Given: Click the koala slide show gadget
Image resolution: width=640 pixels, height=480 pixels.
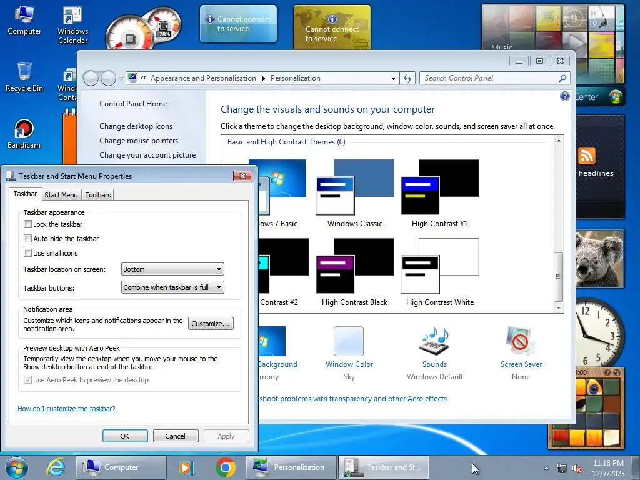Looking at the screenshot, I should pyautogui.click(x=599, y=259).
